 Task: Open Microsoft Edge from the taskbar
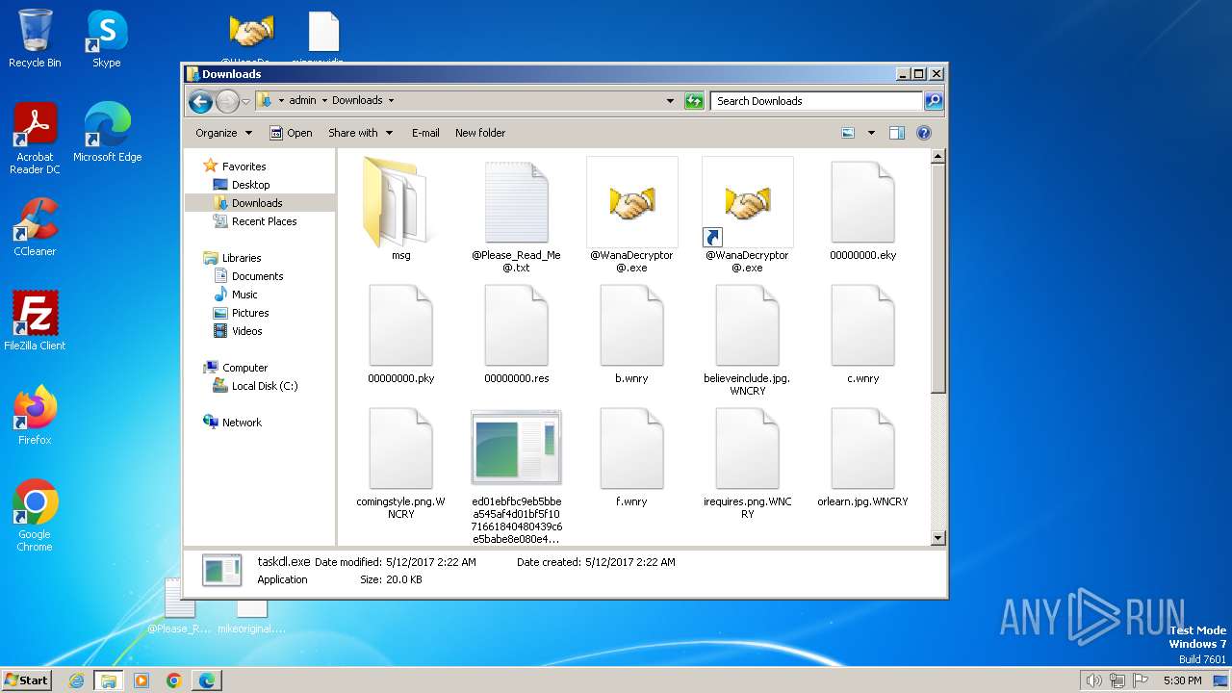207,680
